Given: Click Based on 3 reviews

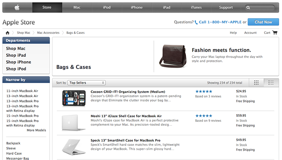Looking at the screenshot, I should point(208,96).
